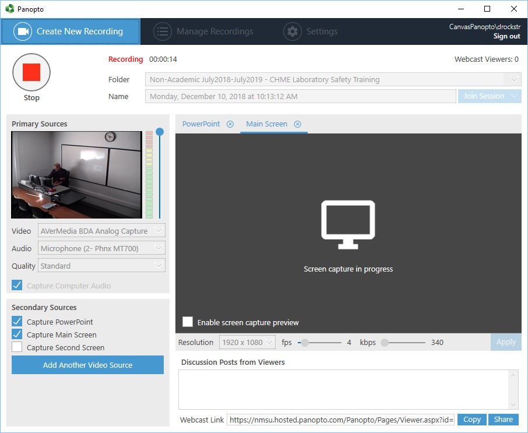Expand the Folder dropdown
Image resolution: width=528 pixels, height=433 pixels.
[x=514, y=79]
